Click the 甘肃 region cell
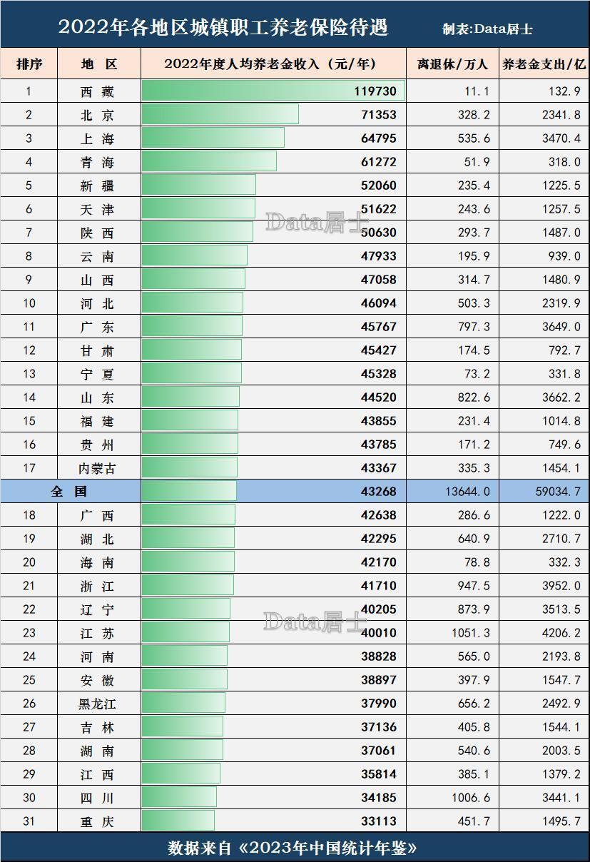590x862 pixels. (x=98, y=350)
